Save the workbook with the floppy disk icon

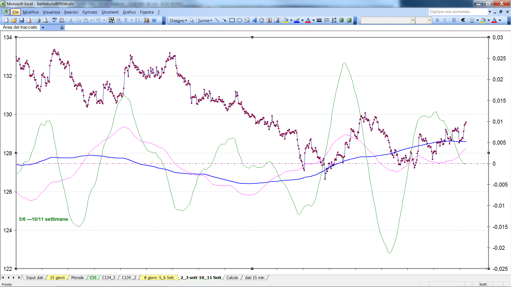(x=22, y=20)
